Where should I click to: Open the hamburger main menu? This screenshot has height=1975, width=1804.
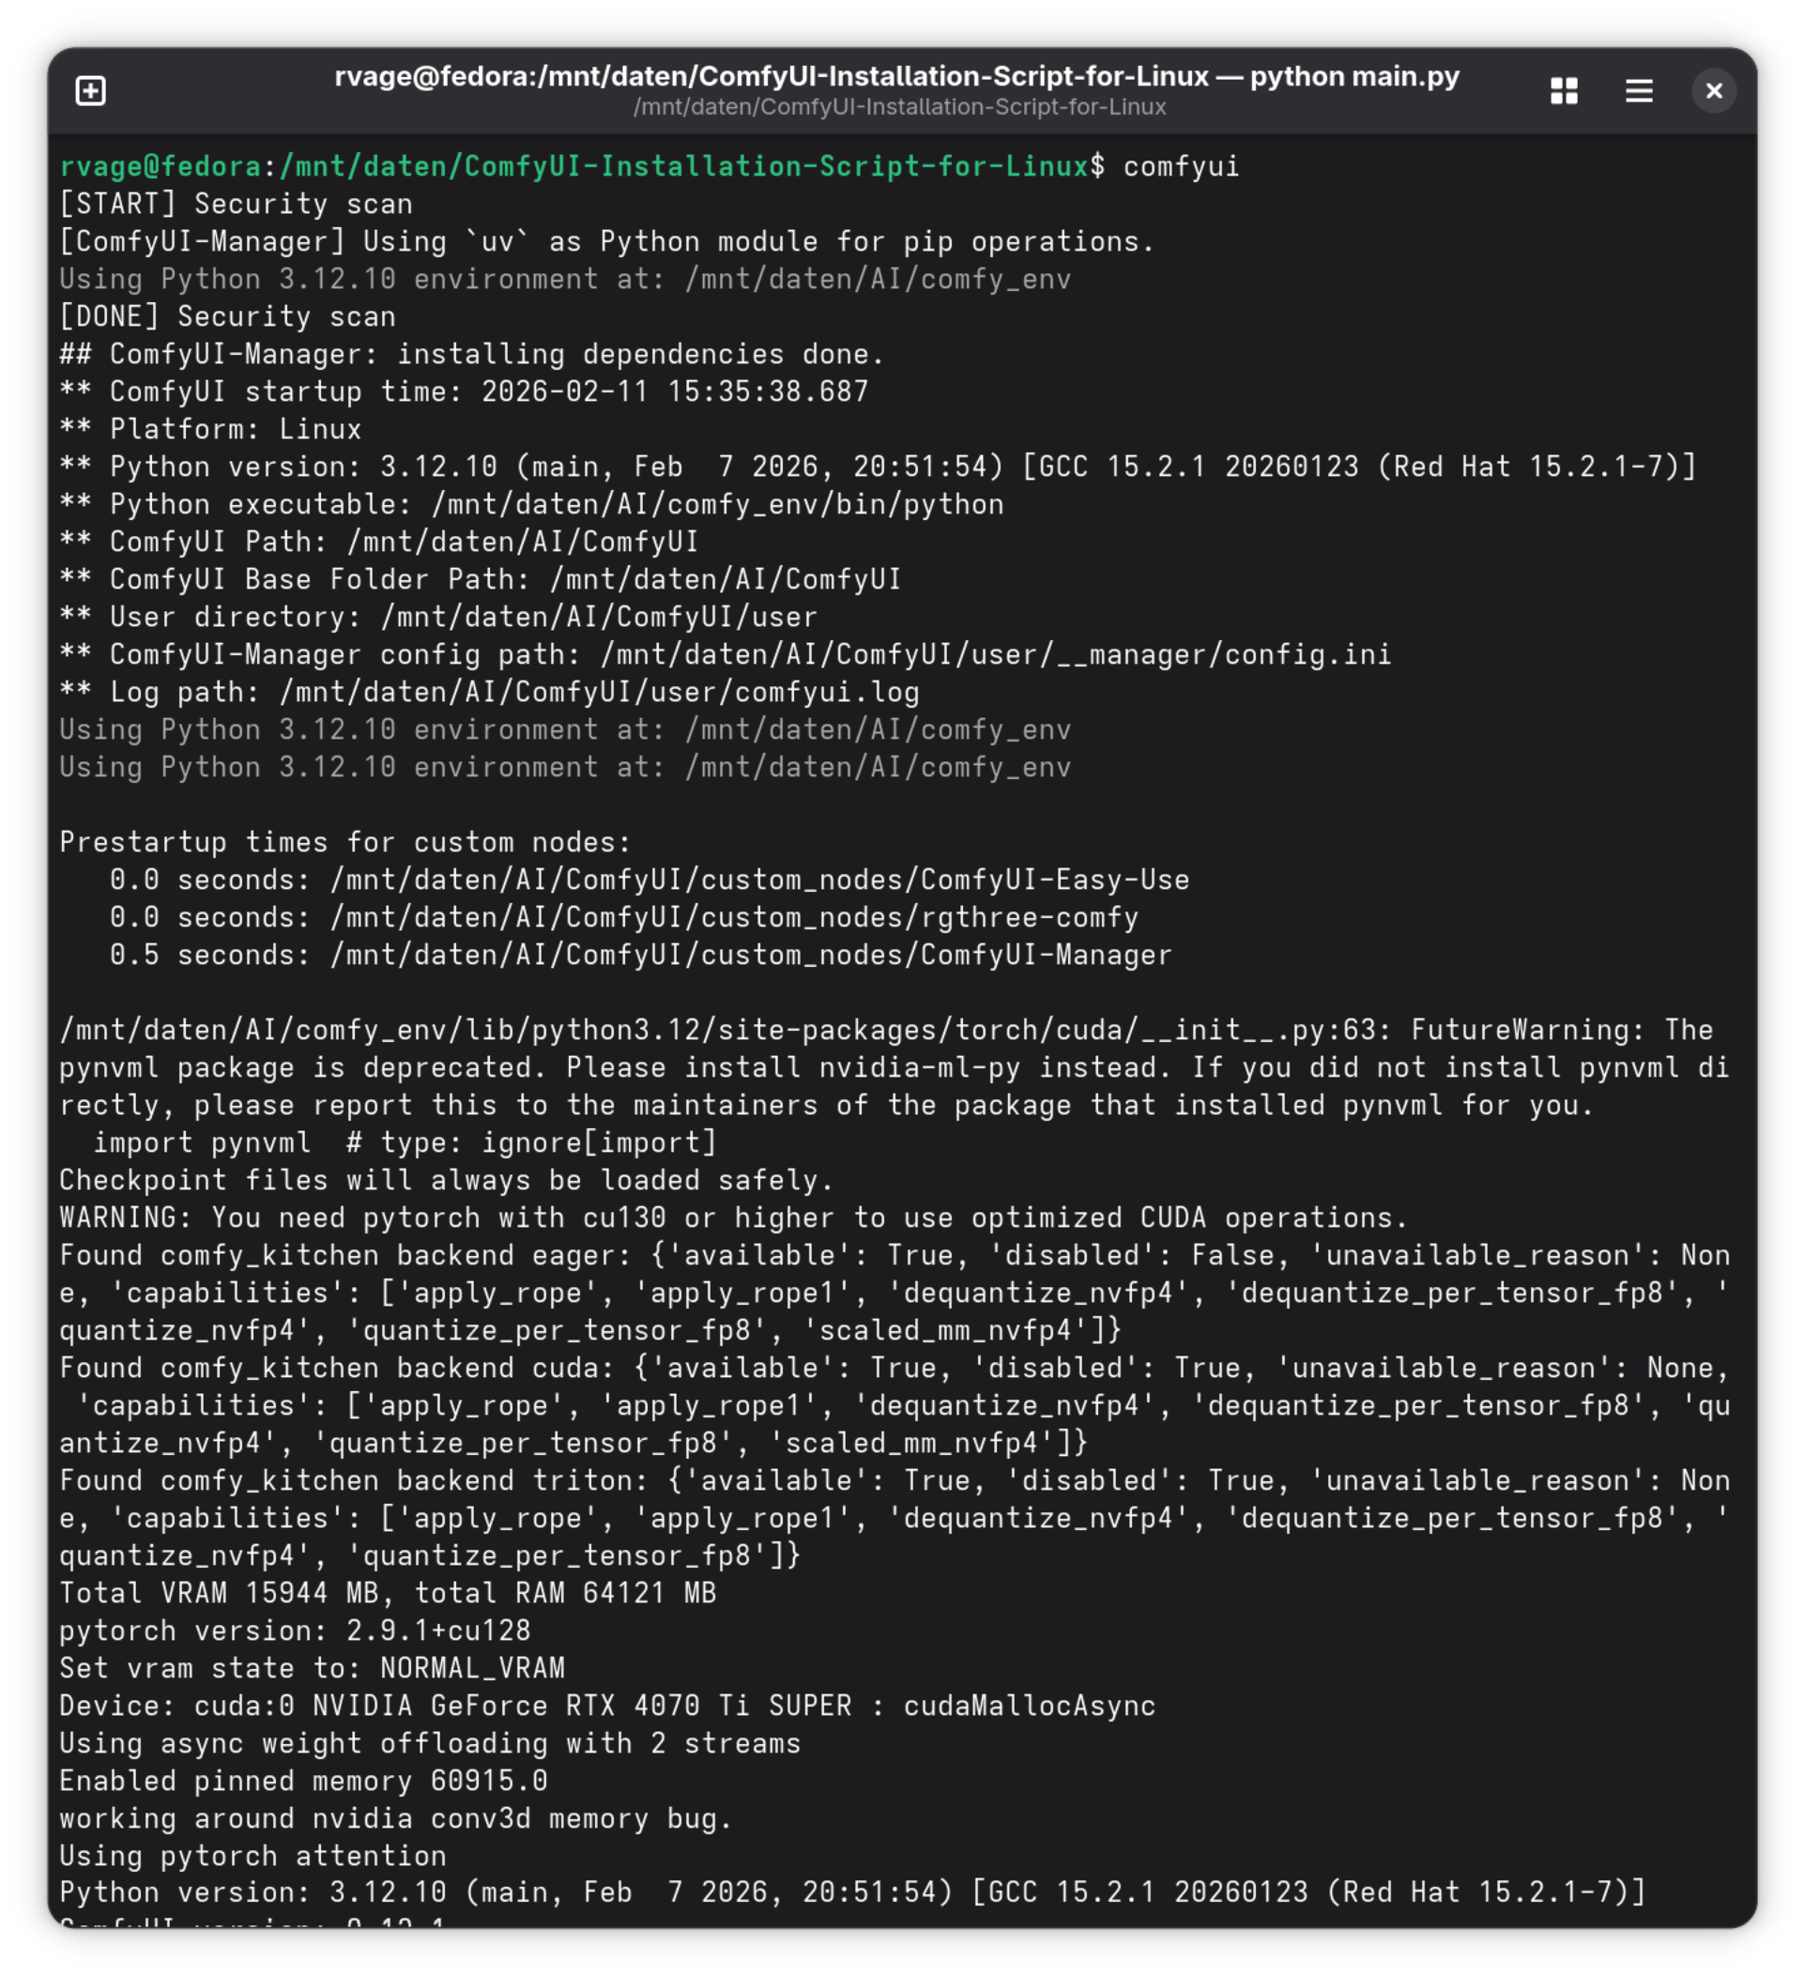point(1639,91)
